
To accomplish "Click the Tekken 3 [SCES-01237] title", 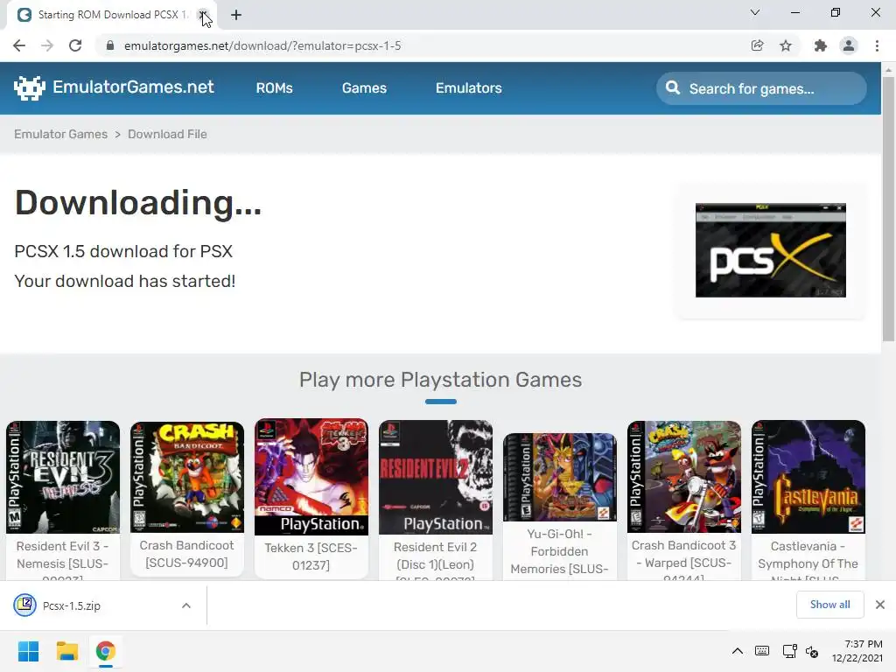I will (x=311, y=556).
